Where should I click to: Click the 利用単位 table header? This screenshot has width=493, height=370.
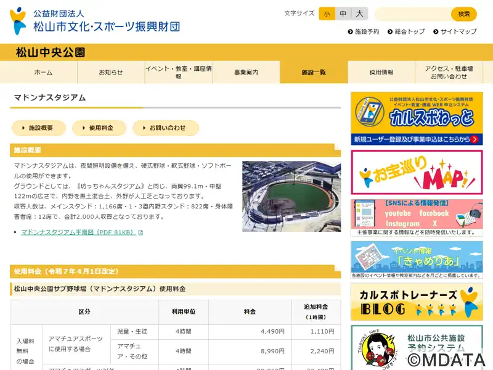tap(184, 312)
